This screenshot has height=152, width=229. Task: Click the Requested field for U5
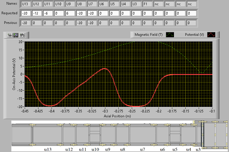pos(114,13)
